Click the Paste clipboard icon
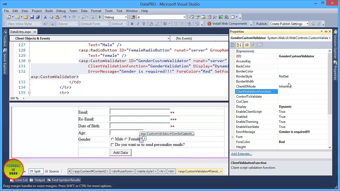This screenshot has height=191, width=340. coord(57,17)
